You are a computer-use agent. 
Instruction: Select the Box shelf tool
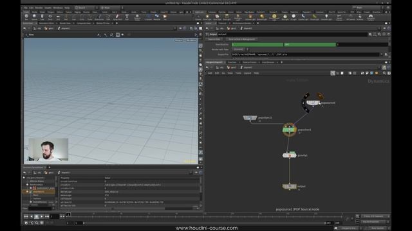coord(26,17)
